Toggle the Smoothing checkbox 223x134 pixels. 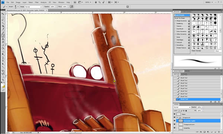176,45
